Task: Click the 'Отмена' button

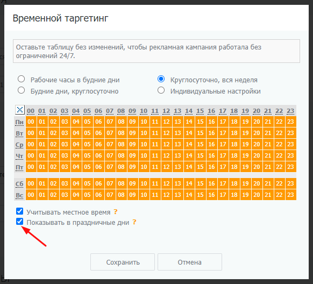Action: pos(190,262)
